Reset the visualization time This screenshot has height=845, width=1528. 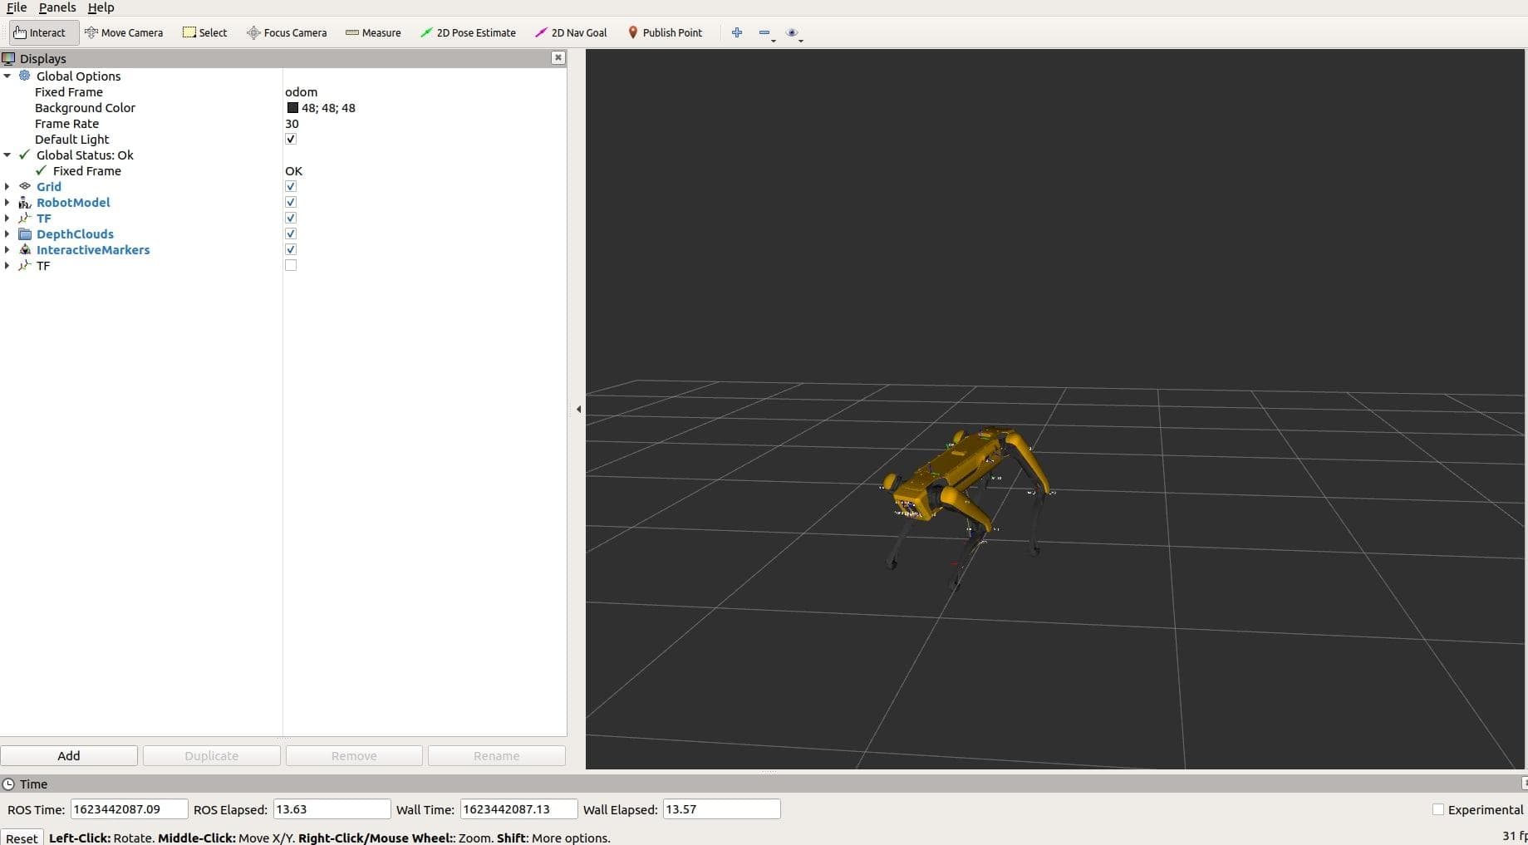tap(22, 838)
